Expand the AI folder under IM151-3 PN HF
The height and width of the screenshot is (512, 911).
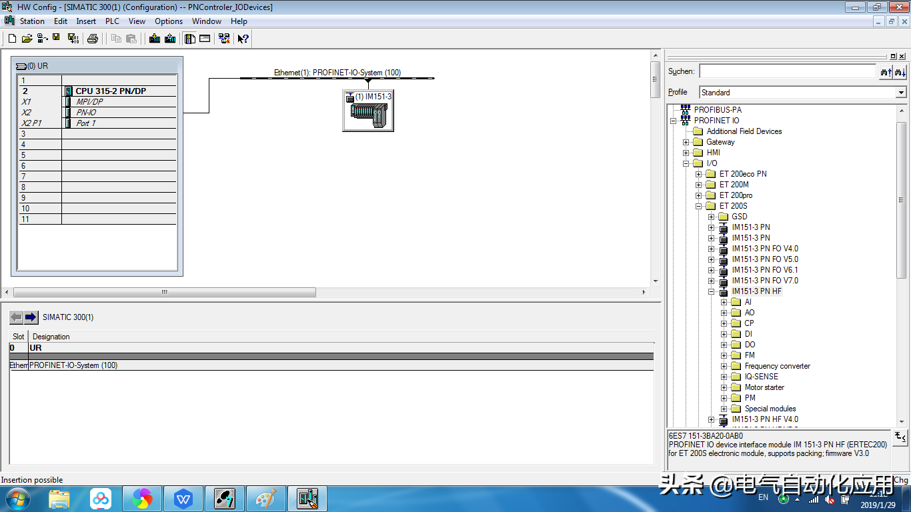point(724,302)
